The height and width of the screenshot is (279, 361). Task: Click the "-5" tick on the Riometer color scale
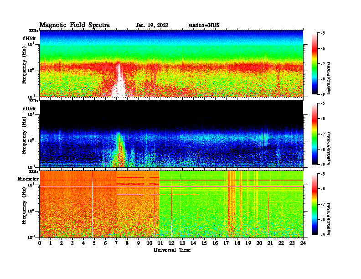[x=323, y=174]
